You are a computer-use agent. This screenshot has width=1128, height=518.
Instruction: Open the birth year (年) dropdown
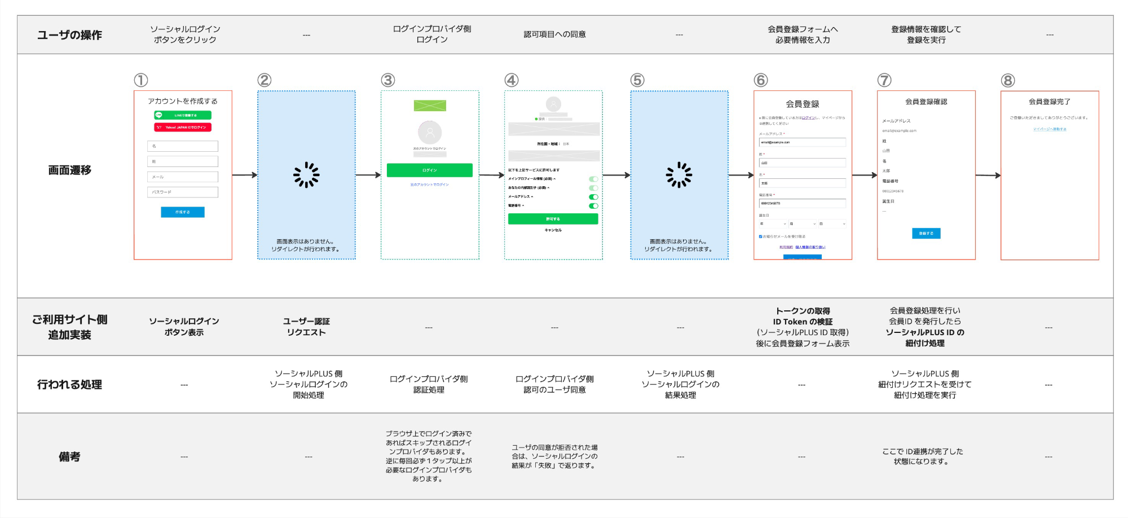(773, 224)
